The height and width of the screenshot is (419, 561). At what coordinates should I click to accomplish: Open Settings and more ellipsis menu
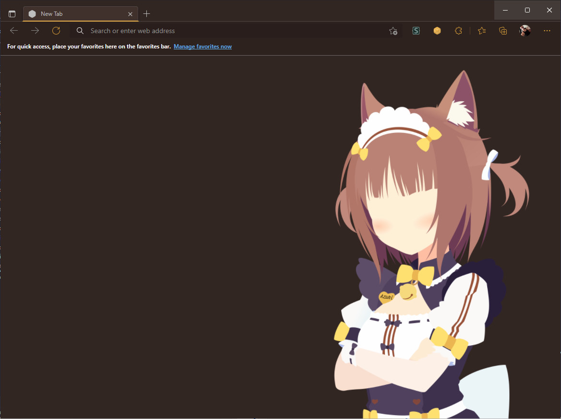pos(547,31)
